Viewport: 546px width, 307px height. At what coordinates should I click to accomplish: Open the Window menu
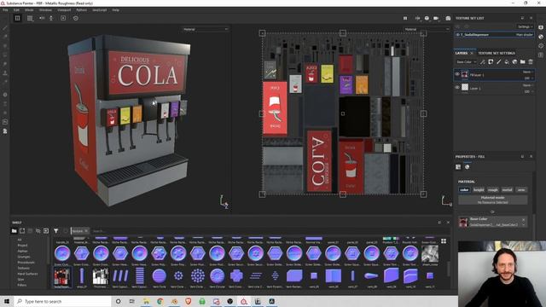point(45,10)
